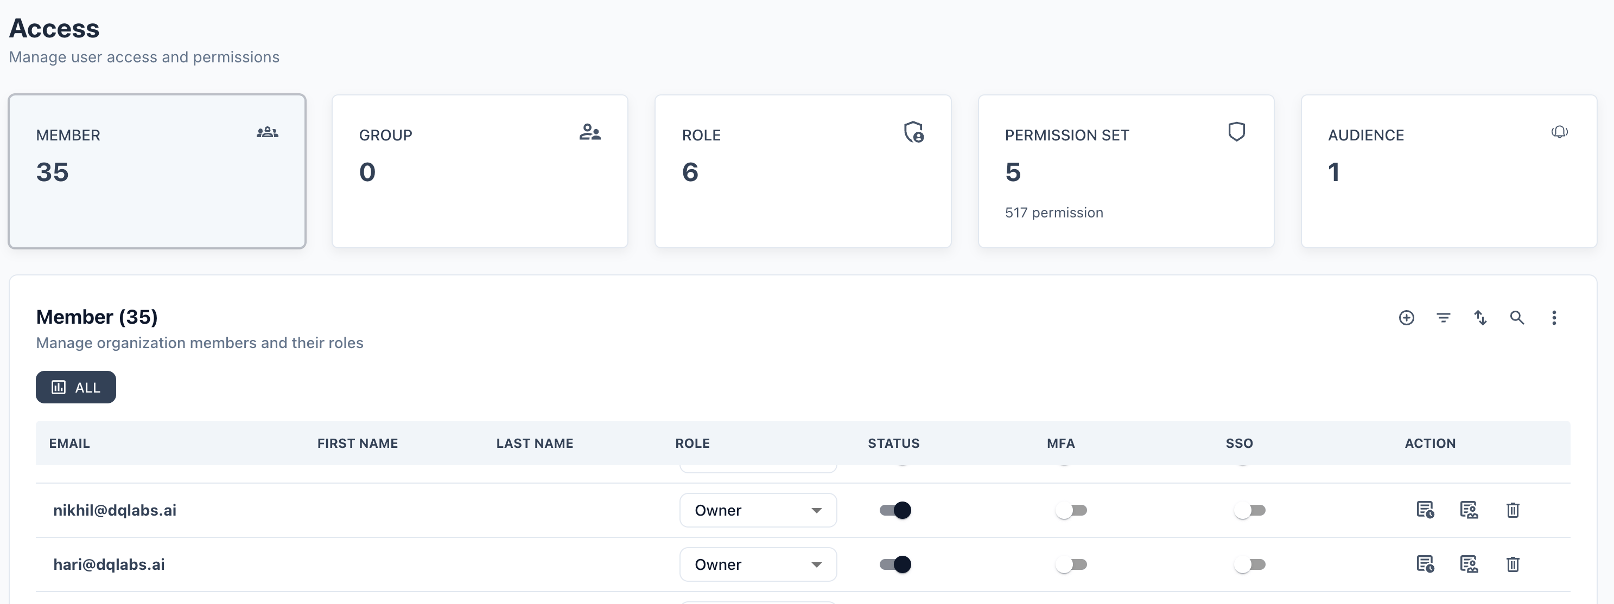Open the filter icon for members
This screenshot has width=1614, height=604.
point(1444,318)
